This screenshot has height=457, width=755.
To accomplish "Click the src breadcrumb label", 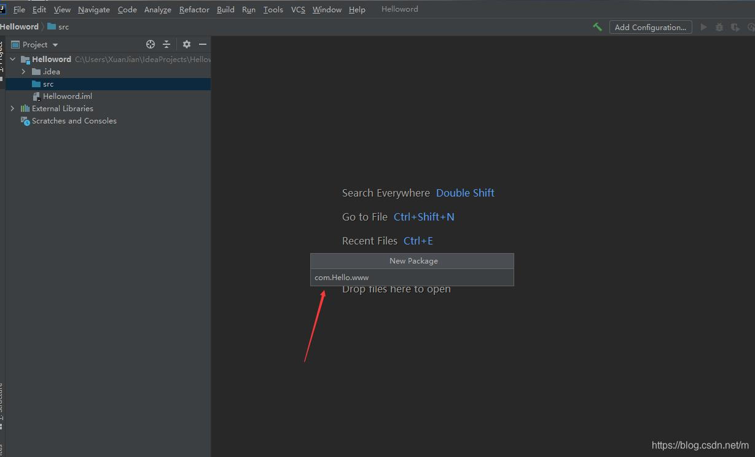I will pyautogui.click(x=64, y=27).
